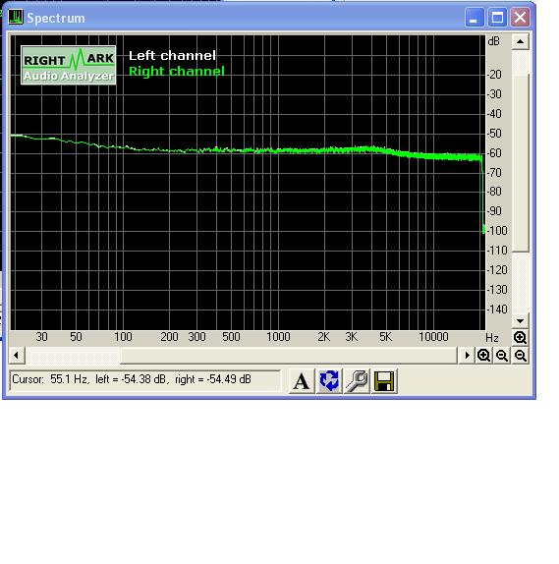Open settings with the wrench icon

click(x=357, y=381)
